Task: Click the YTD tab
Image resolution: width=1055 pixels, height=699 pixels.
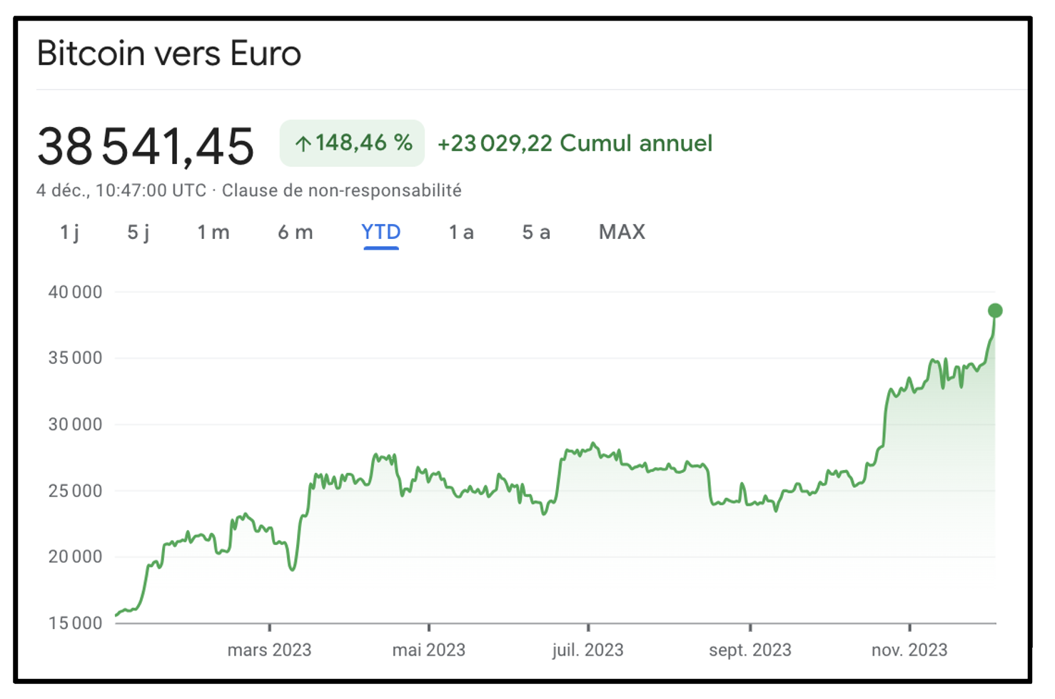Action: pyautogui.click(x=381, y=232)
